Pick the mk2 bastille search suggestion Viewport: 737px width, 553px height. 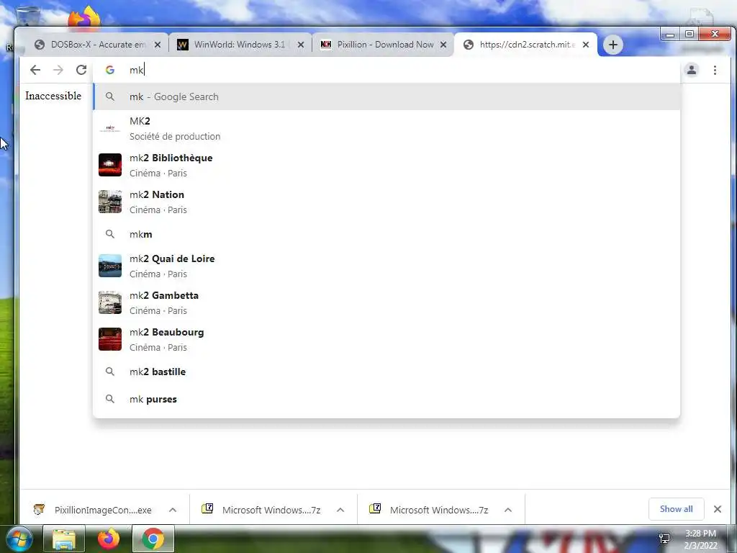tap(386, 372)
